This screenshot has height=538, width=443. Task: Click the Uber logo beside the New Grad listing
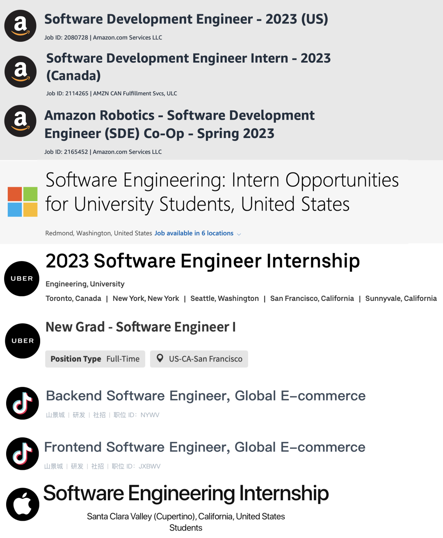(x=23, y=341)
